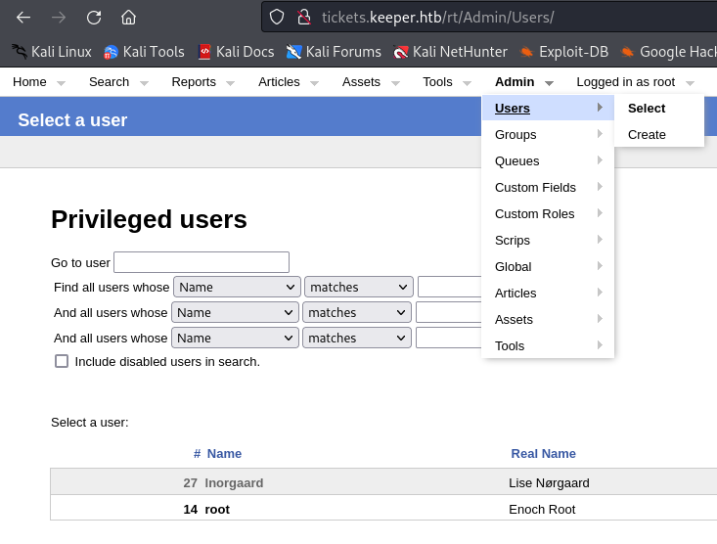Click the address bar URL
Image resolution: width=717 pixels, height=544 pixels.
pyautogui.click(x=437, y=18)
